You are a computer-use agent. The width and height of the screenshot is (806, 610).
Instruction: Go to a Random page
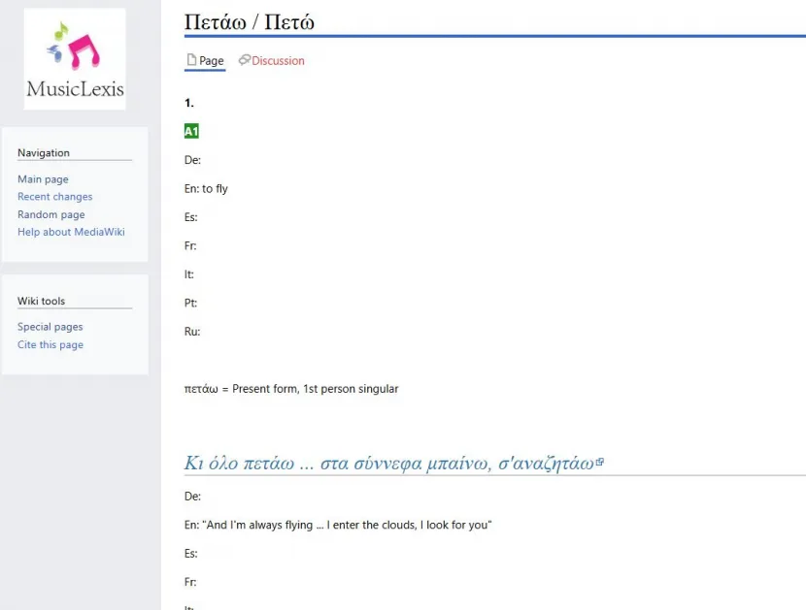51,214
